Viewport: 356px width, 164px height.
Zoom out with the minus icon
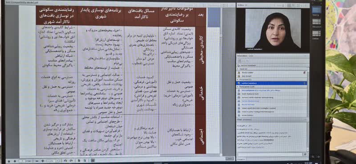point(37,161)
